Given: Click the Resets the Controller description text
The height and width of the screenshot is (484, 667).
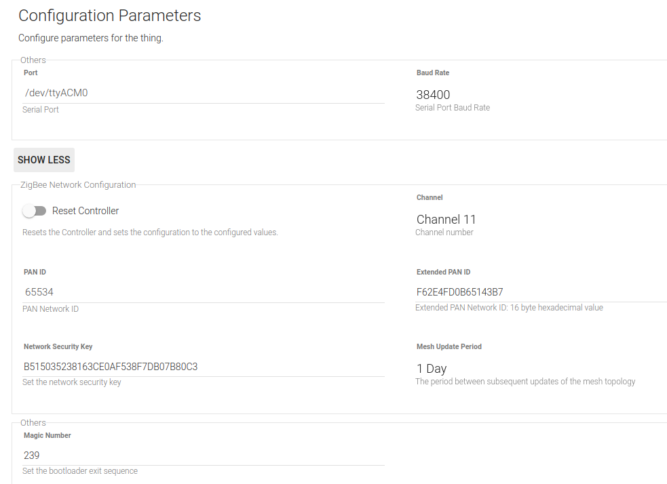Looking at the screenshot, I should (x=150, y=233).
